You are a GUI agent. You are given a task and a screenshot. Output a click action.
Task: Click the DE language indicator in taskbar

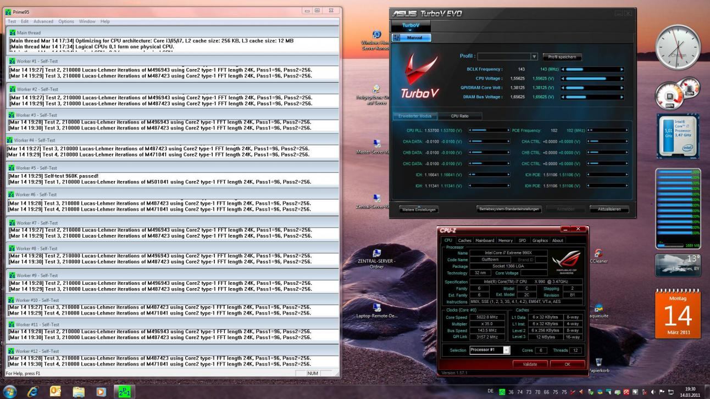(490, 391)
